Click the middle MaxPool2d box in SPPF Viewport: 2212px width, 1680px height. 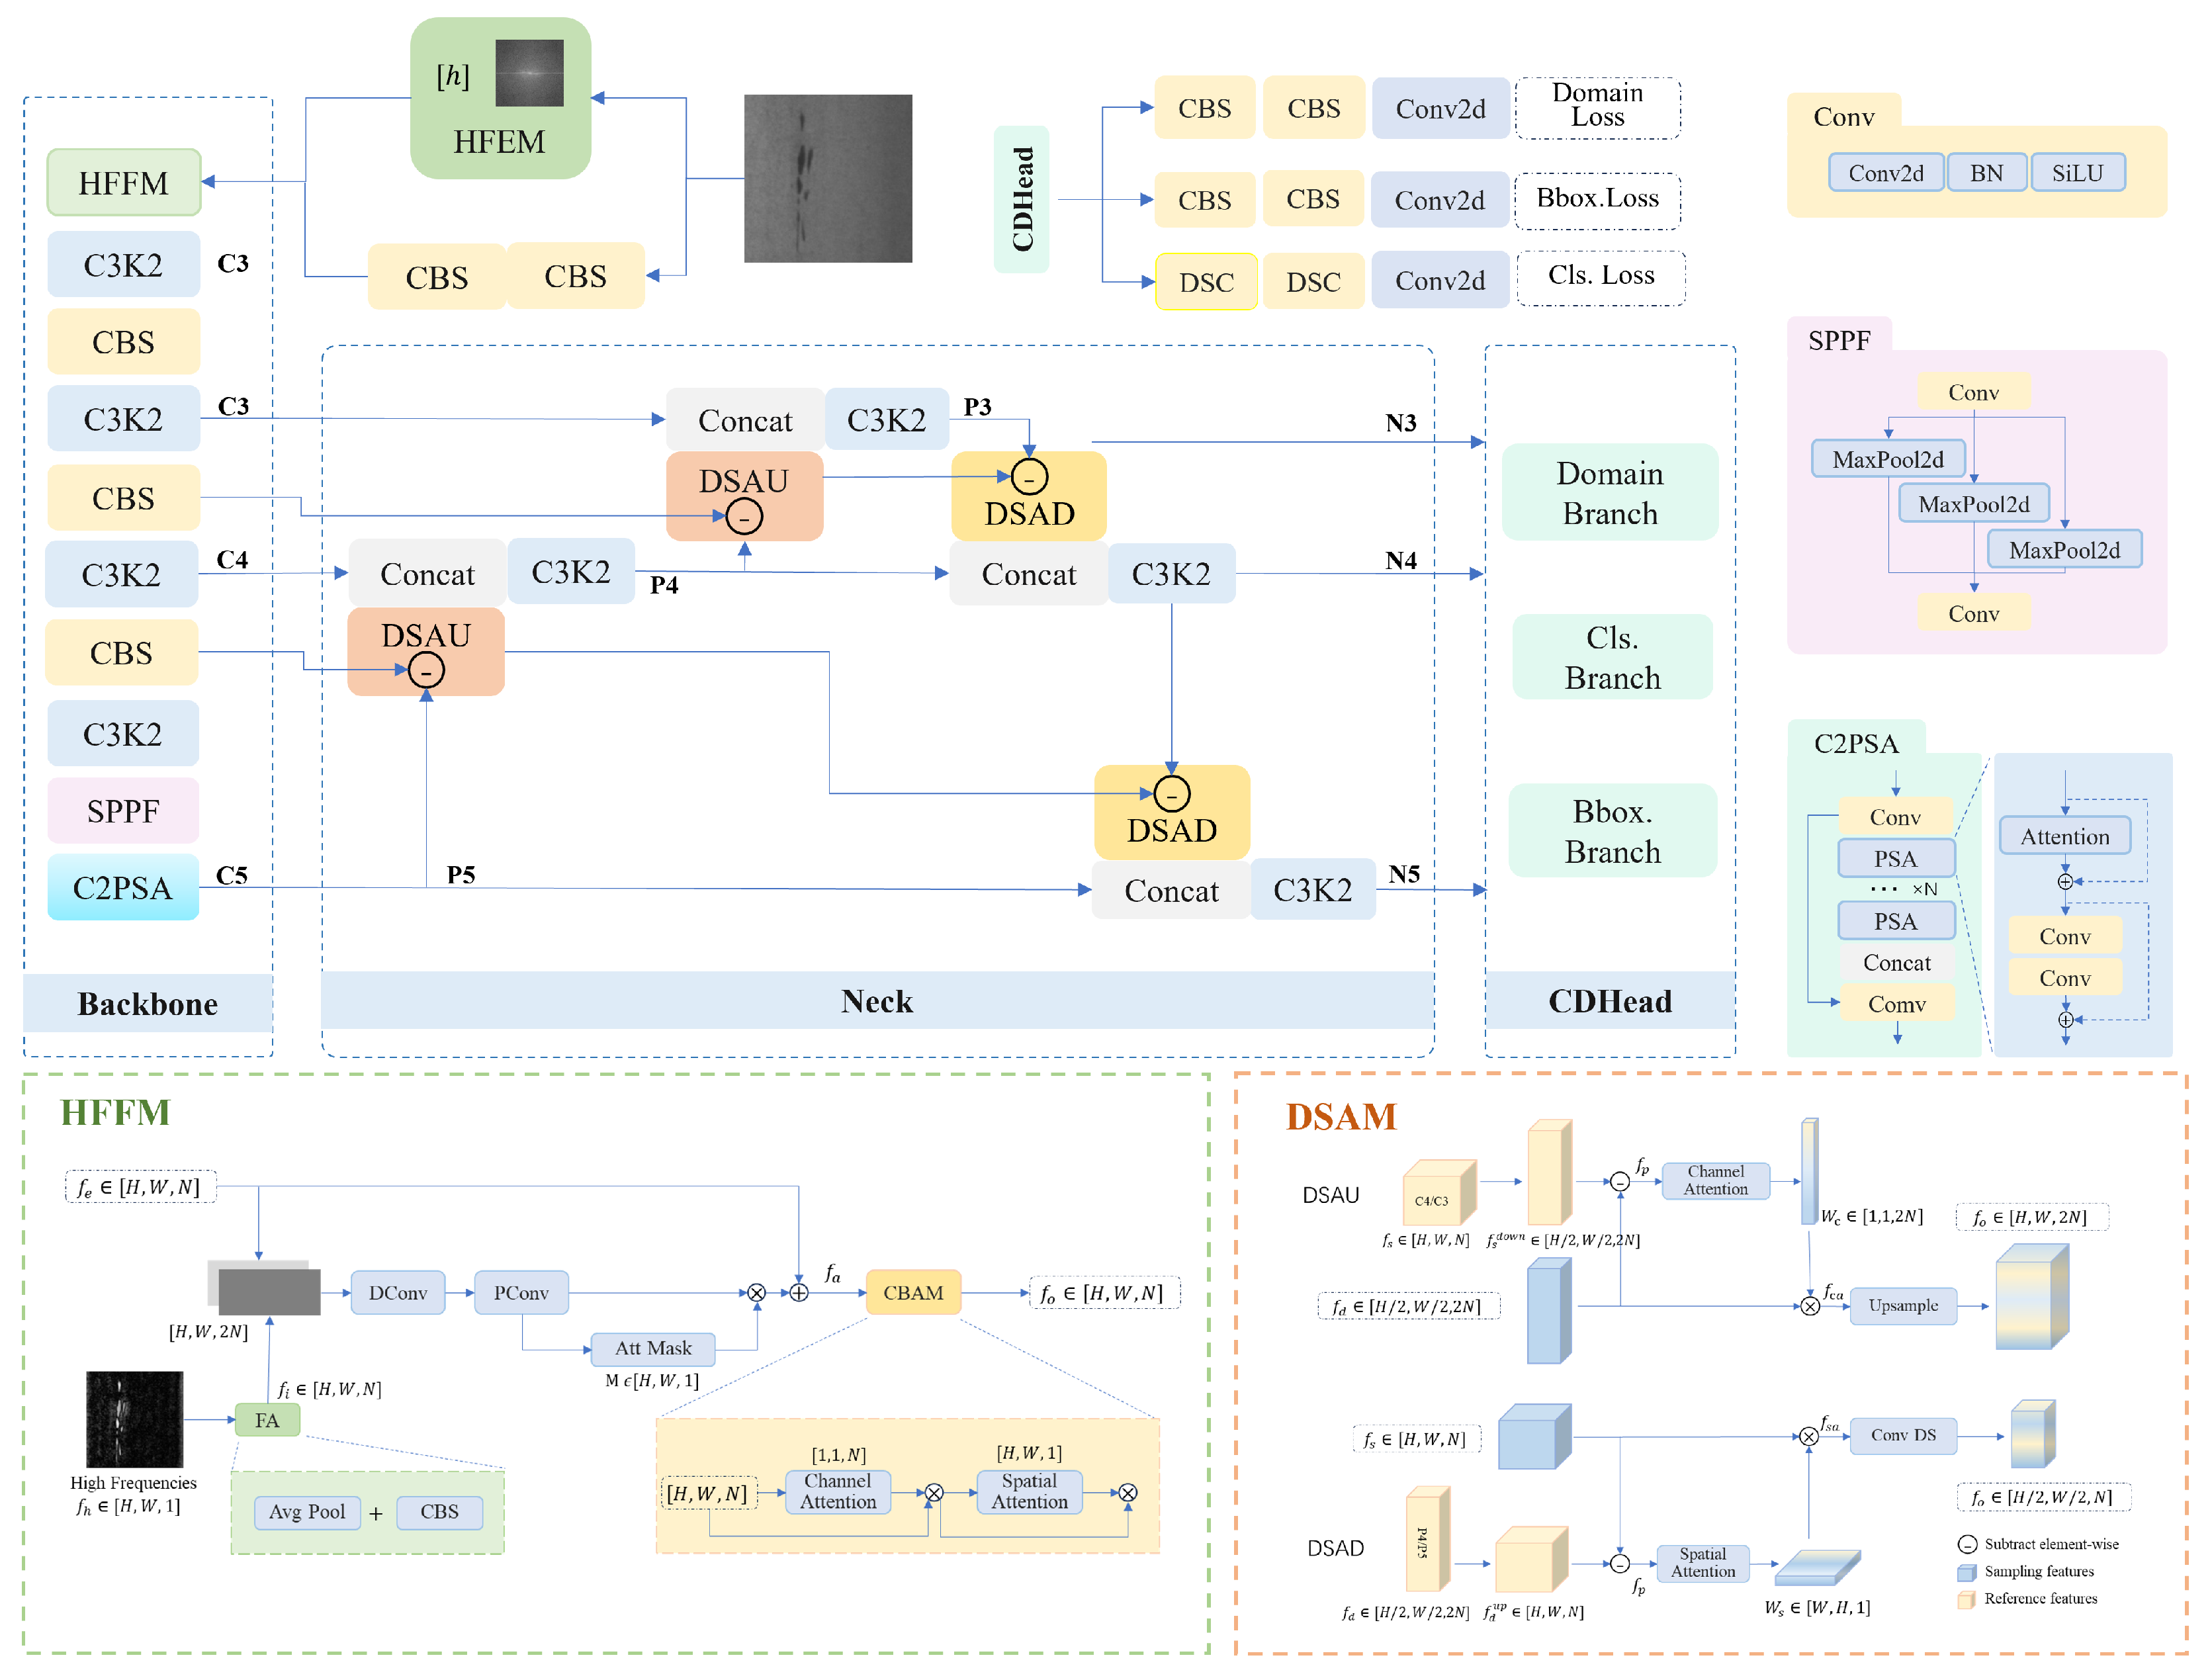click(x=1973, y=504)
